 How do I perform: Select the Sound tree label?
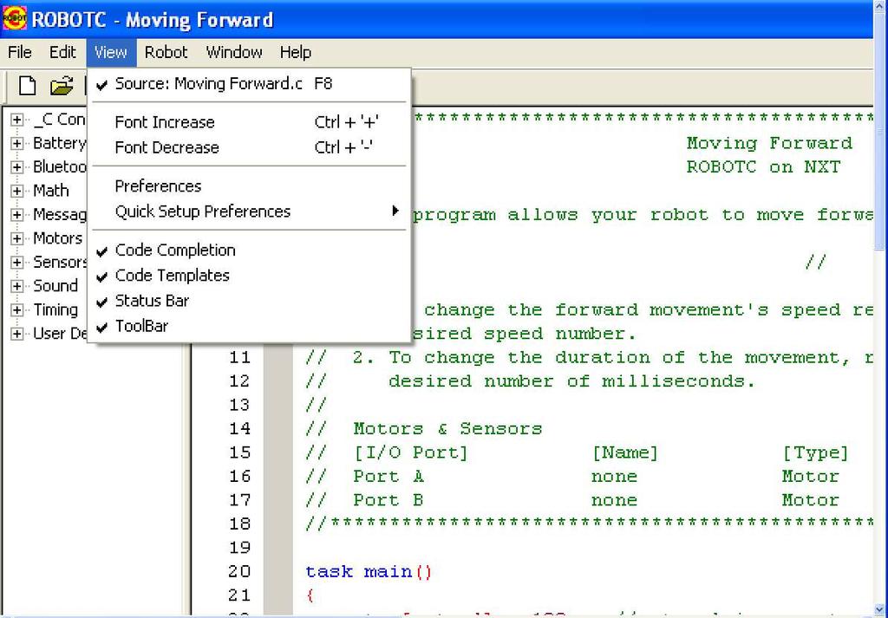[55, 286]
